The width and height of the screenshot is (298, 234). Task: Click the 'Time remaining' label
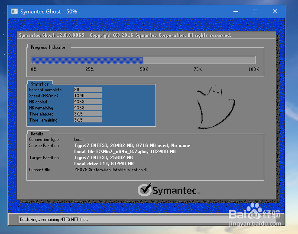click(x=43, y=120)
